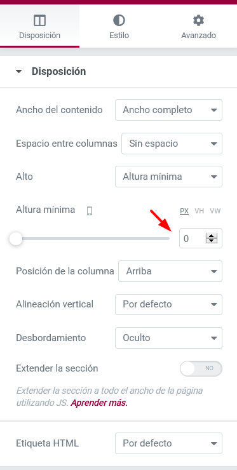The height and width of the screenshot is (470, 237).
Task: Click the Altura mínima slider handle
Action: point(16,239)
